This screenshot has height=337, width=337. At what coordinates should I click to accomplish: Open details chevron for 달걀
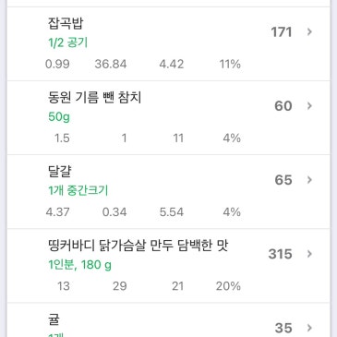[x=309, y=180]
